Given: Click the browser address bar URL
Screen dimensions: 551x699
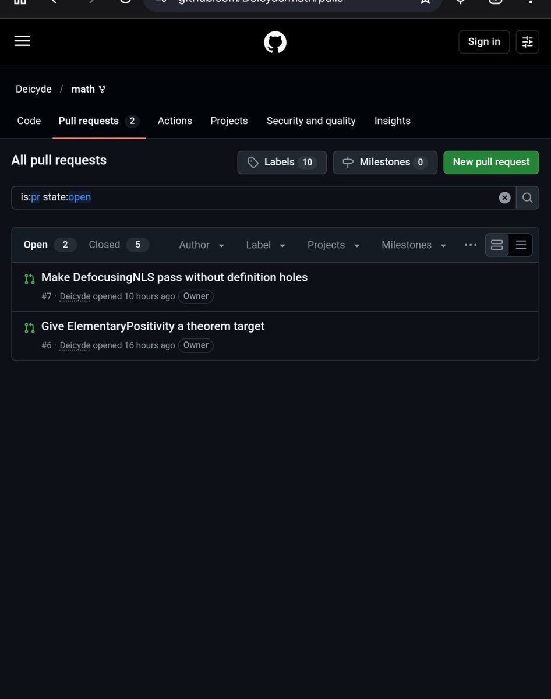Looking at the screenshot, I should tap(260, 2).
